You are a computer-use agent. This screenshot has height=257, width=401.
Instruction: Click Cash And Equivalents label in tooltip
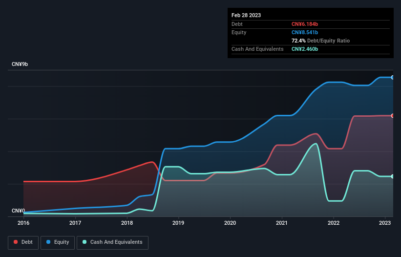[x=257, y=49]
